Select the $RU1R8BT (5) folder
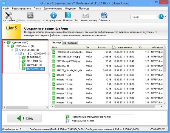 [34, 61]
